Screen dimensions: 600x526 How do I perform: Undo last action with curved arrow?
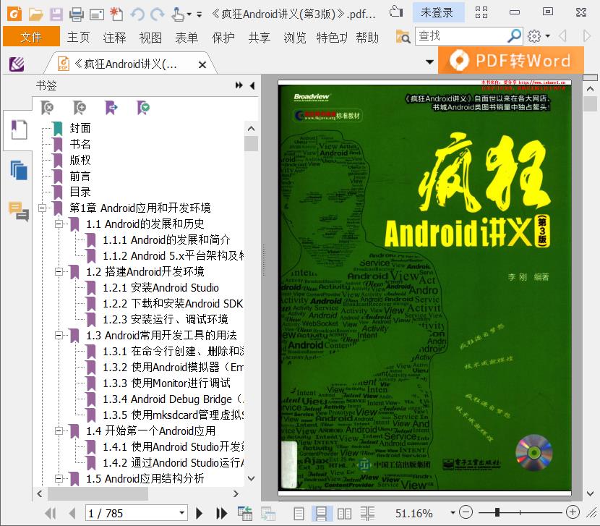tap(137, 14)
